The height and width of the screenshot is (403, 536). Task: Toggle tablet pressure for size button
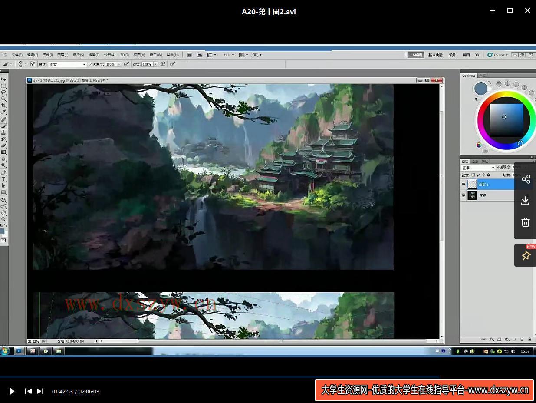173,64
